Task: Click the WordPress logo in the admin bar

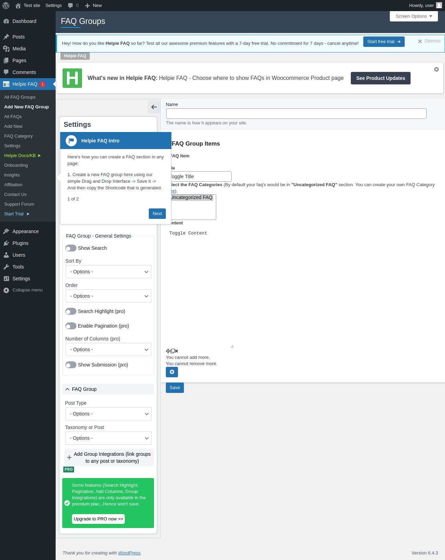Action: coord(6,6)
